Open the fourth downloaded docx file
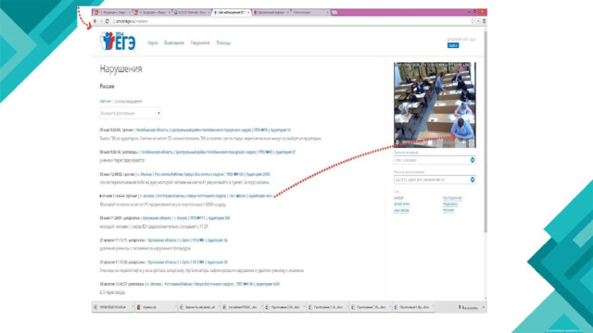Image resolution: width=593 pixels, height=333 pixels. coord(241,307)
